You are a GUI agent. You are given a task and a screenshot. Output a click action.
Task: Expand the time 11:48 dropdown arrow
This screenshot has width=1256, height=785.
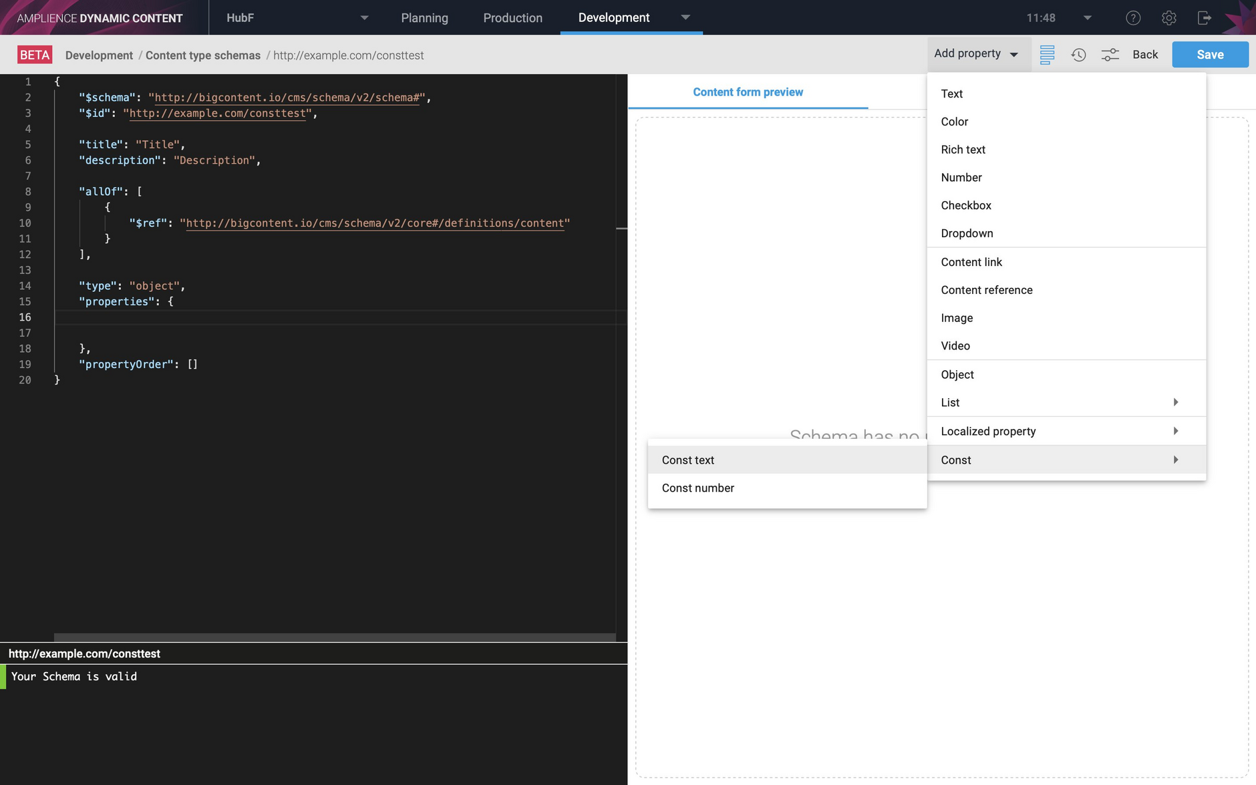click(1087, 18)
